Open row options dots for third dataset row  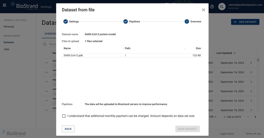point(47,82)
